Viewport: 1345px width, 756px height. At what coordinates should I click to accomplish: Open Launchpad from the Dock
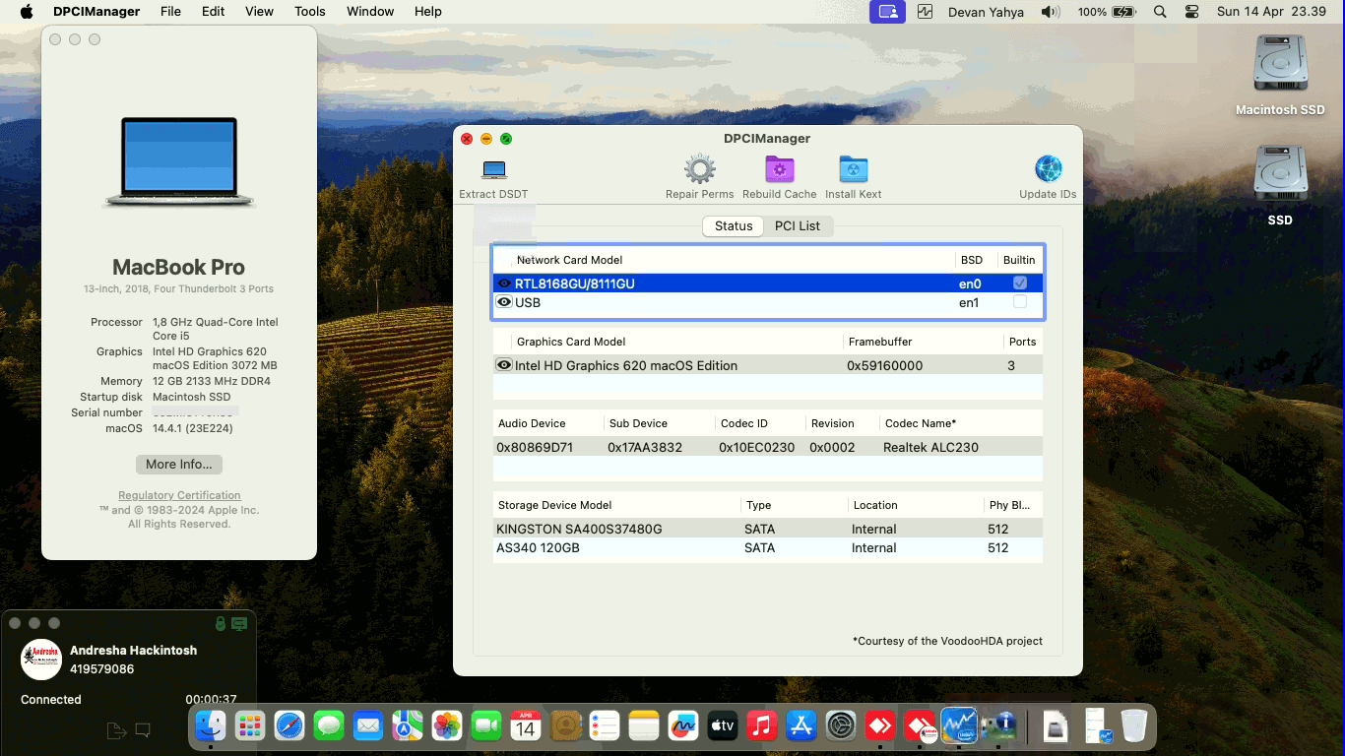point(250,726)
